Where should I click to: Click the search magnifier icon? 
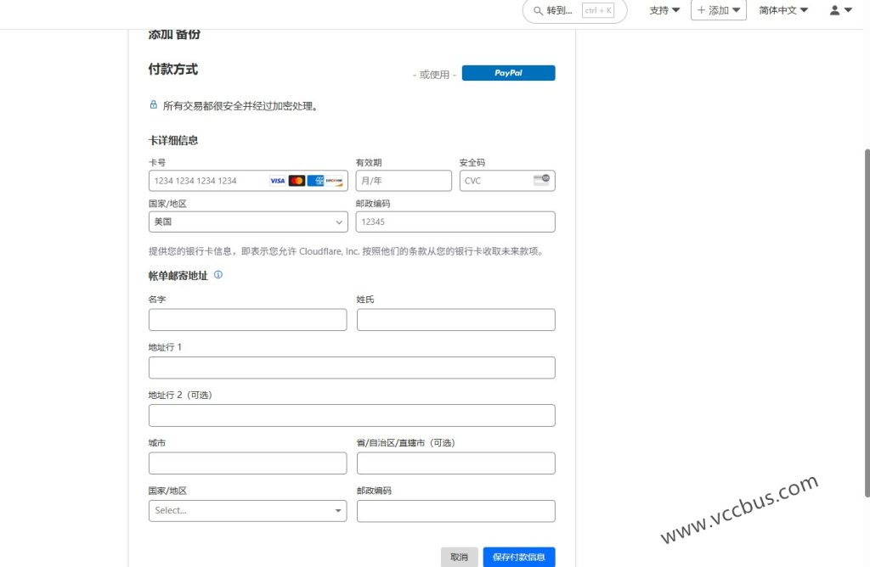coord(538,11)
